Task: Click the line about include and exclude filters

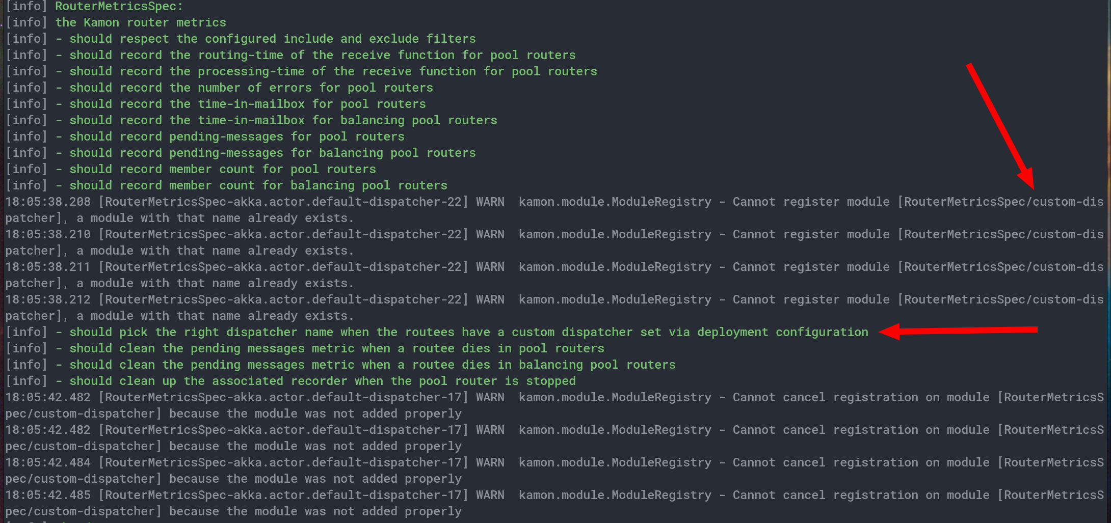Action: click(240, 39)
